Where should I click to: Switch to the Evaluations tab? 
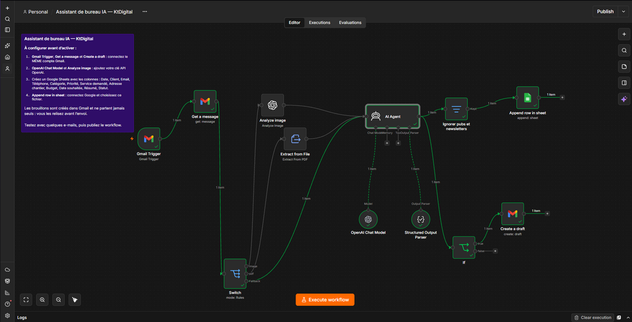pyautogui.click(x=350, y=23)
